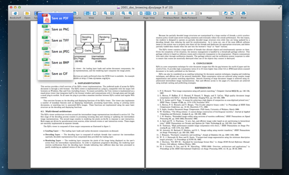Click the title text 2001_doc_browsing.djvu
The width and height of the screenshot is (289, 175).
[x=137, y=7]
